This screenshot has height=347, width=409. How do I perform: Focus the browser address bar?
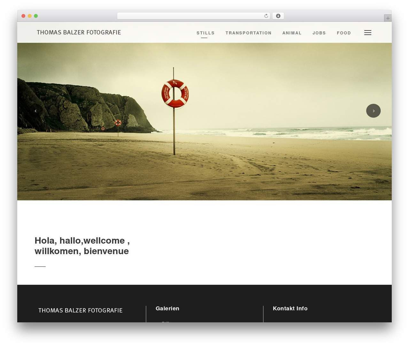[194, 16]
